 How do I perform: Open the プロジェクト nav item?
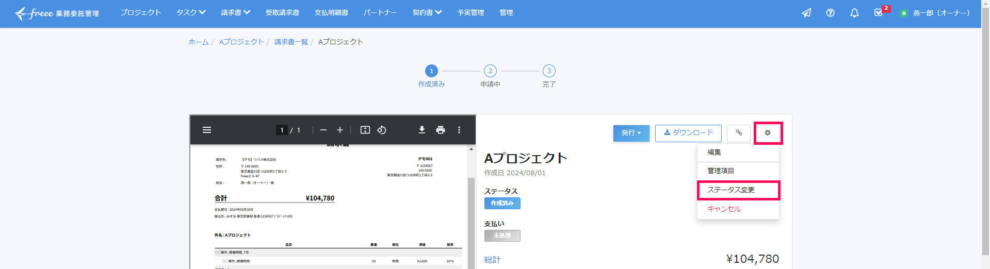click(141, 12)
